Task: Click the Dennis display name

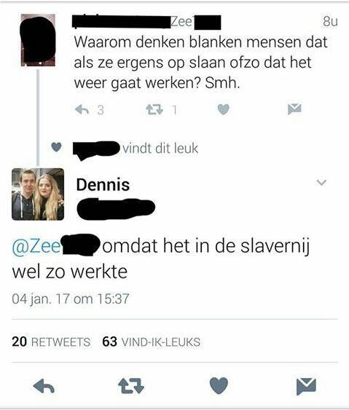Action: coord(103,185)
